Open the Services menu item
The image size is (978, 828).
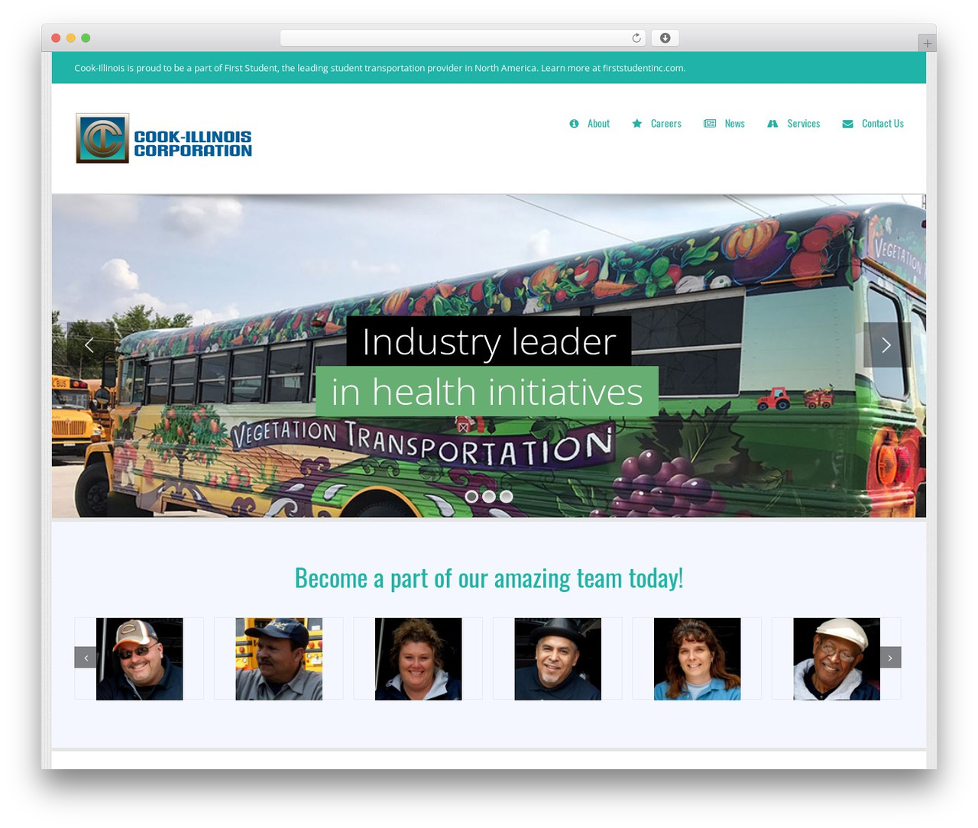pos(804,124)
